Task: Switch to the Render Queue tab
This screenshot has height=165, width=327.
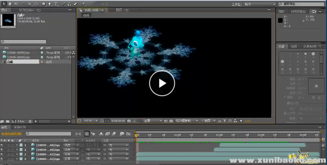Action: tap(20, 127)
